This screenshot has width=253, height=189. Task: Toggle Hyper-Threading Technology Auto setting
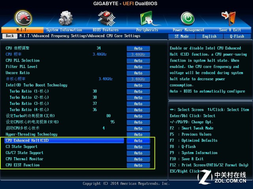[x=138, y=134]
